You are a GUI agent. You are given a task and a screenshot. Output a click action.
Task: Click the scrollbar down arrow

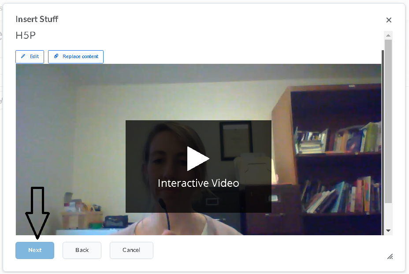tap(388, 230)
